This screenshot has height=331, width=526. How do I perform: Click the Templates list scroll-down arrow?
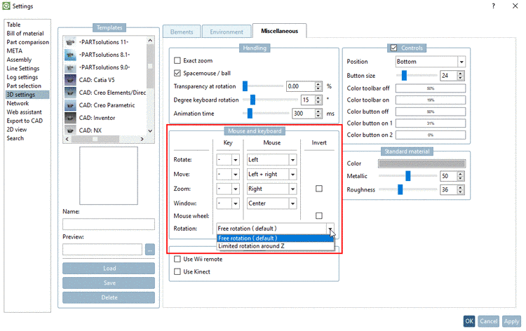pyautogui.click(x=150, y=131)
